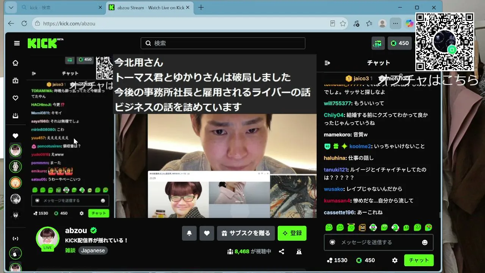Open chat settings gear icon
The image size is (485, 273).
(x=395, y=260)
